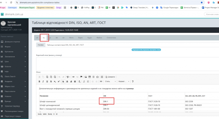The width and height of the screenshot is (219, 119).
Task: Click the Cut icon in editor toolbar
Action: pos(39,77)
